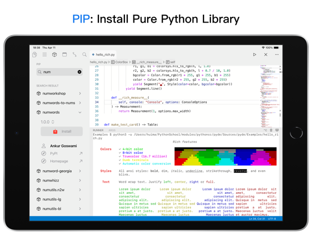This screenshot has width=312, height=234.
Task: Open the terminal window panel icon
Action: click(64, 54)
